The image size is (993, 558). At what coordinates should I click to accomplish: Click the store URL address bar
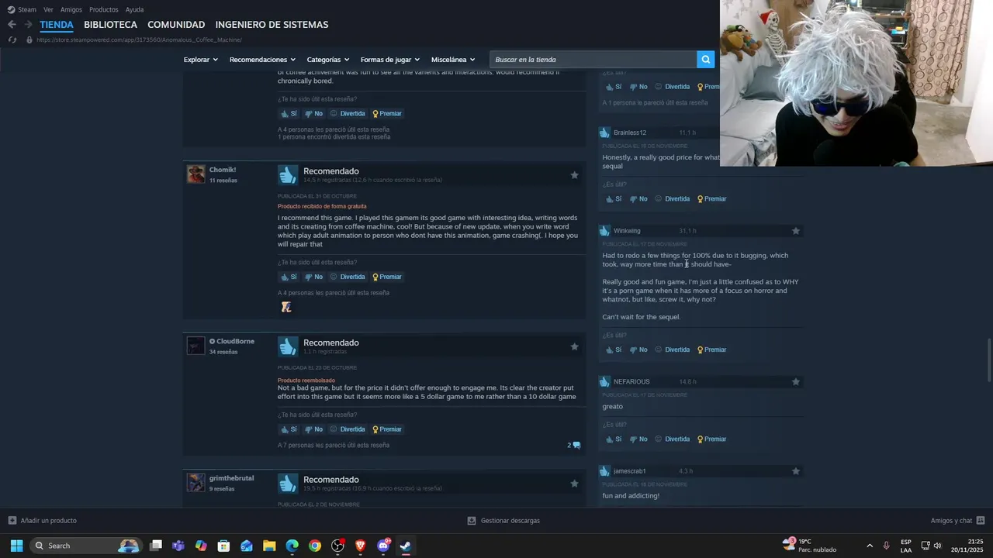(140, 40)
